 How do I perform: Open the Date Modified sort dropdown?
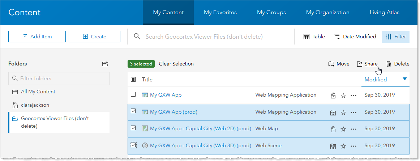(x=355, y=37)
